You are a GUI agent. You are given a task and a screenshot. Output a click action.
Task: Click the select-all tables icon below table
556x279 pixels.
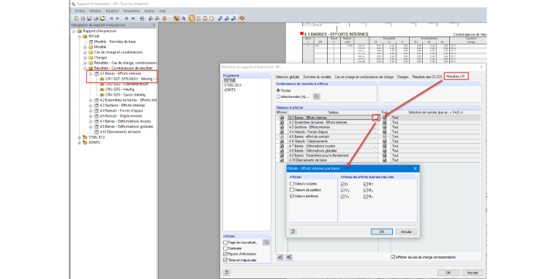pos(280,257)
